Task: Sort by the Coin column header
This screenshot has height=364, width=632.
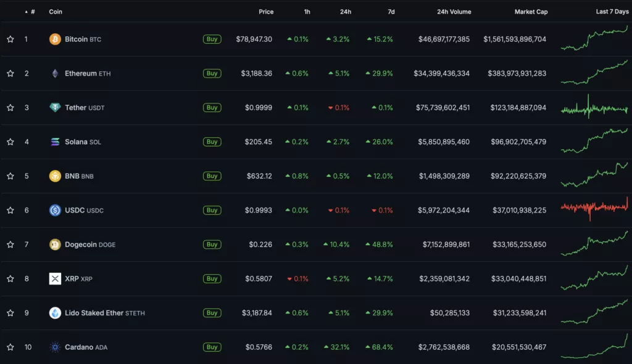Action: pyautogui.click(x=56, y=12)
